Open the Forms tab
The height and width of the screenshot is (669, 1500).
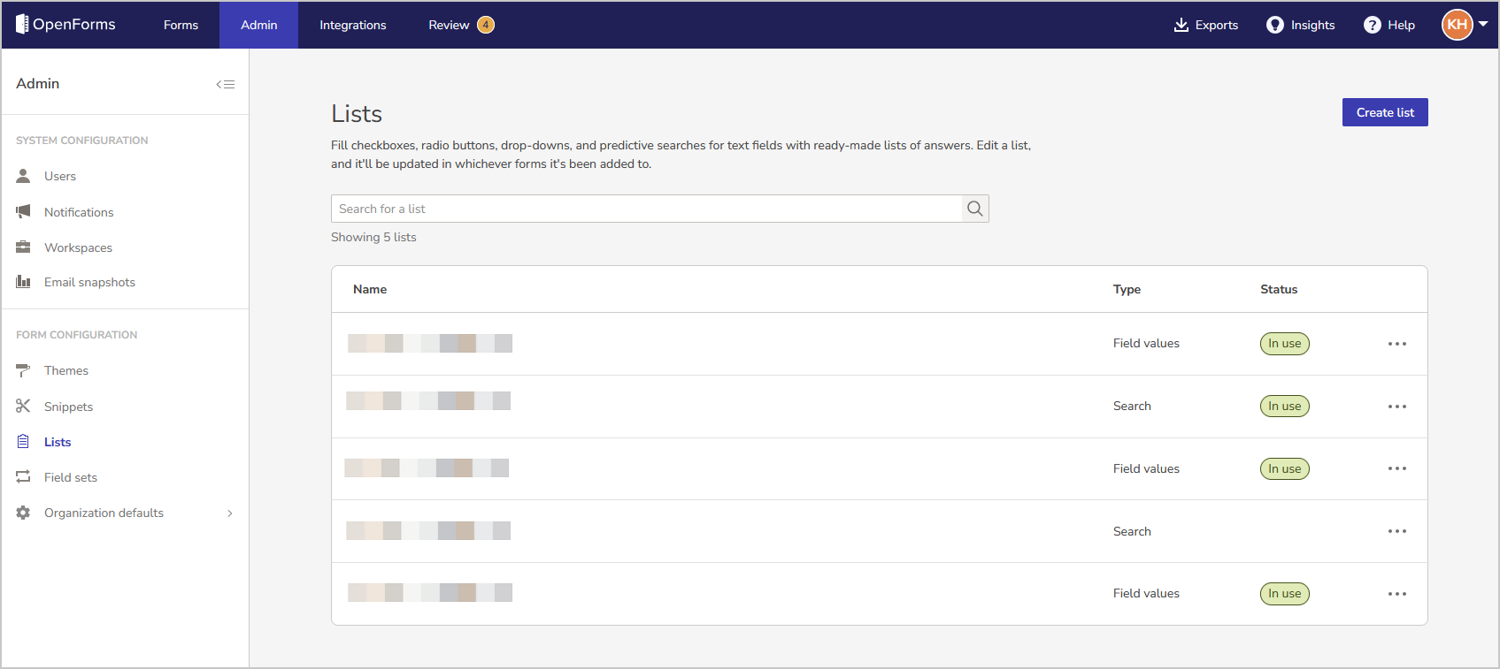coord(181,25)
